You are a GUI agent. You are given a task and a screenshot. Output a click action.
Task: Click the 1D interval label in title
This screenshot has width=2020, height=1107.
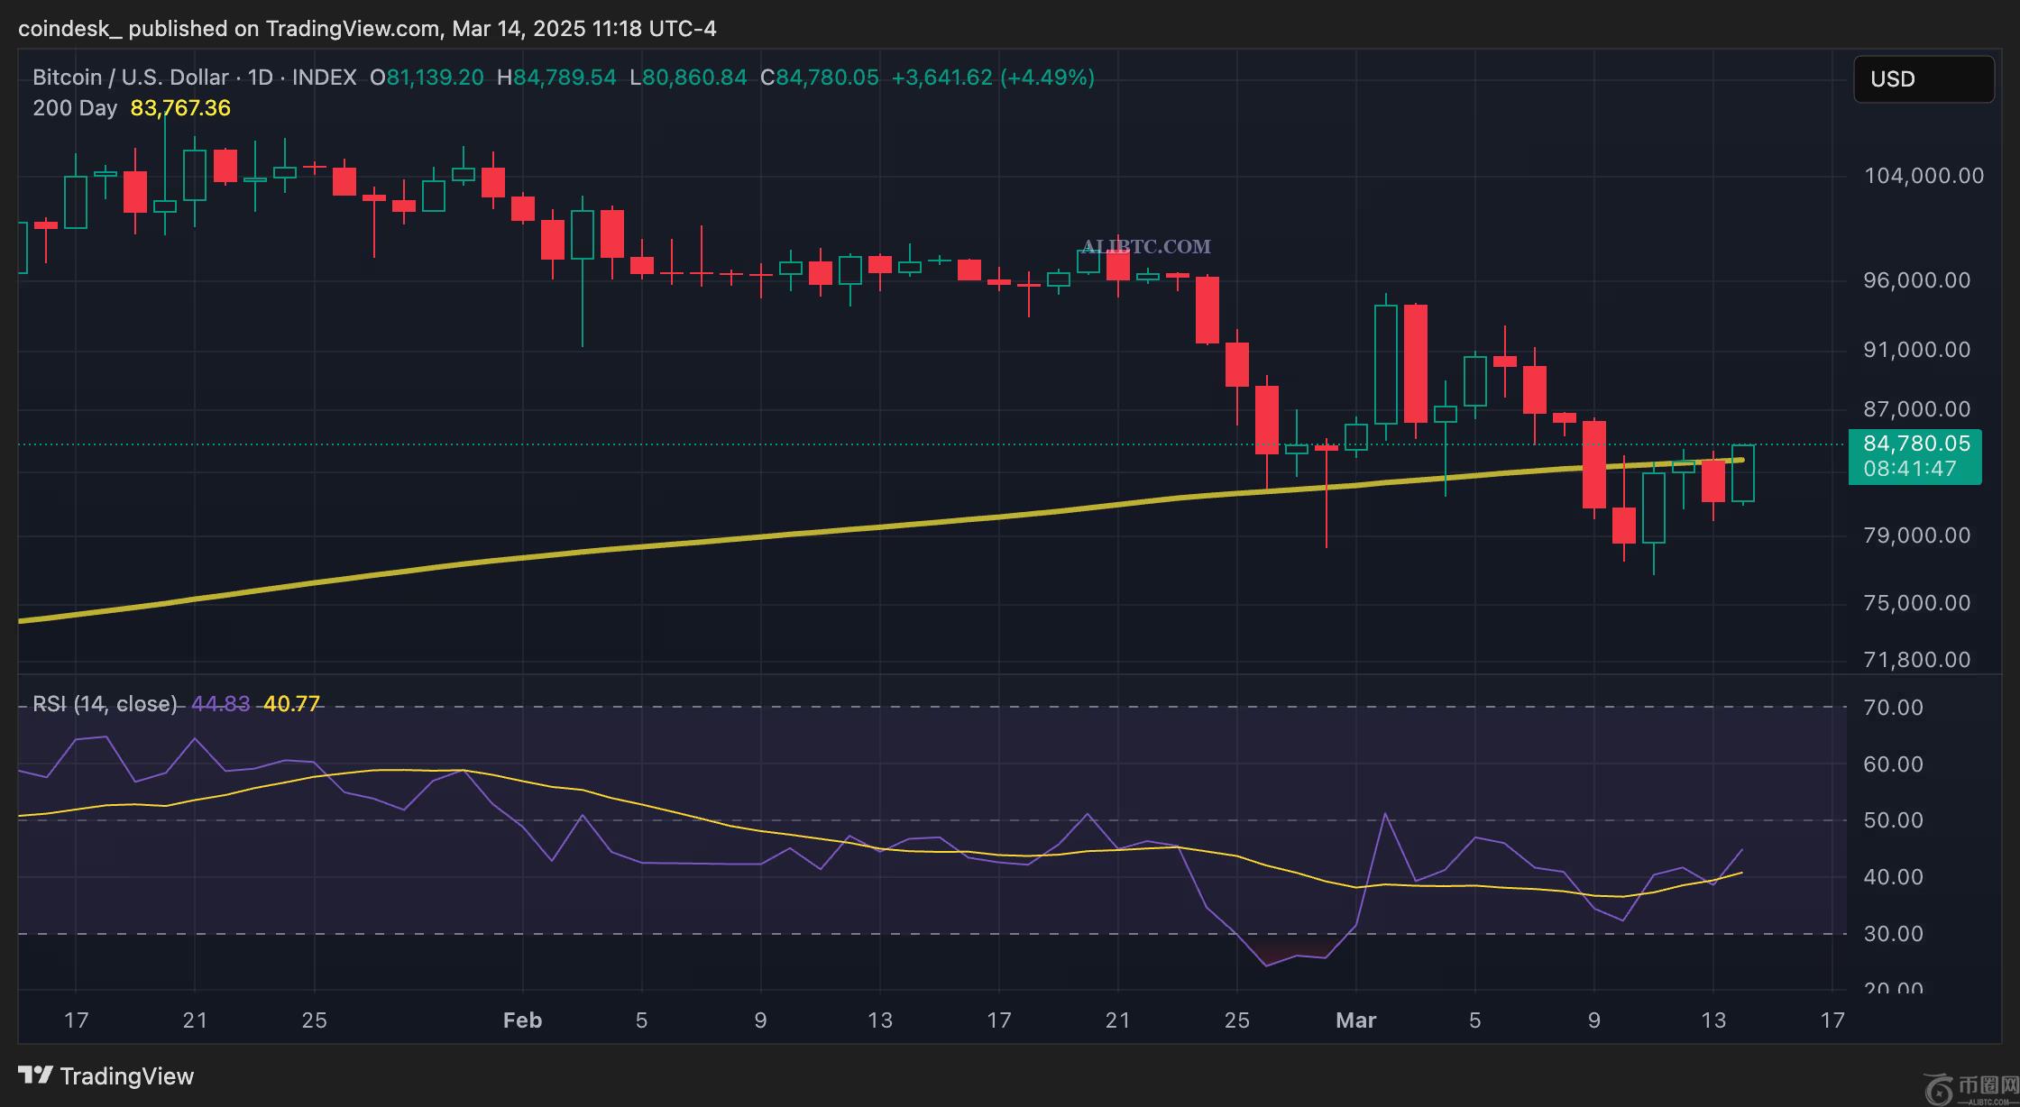pyautogui.click(x=260, y=78)
